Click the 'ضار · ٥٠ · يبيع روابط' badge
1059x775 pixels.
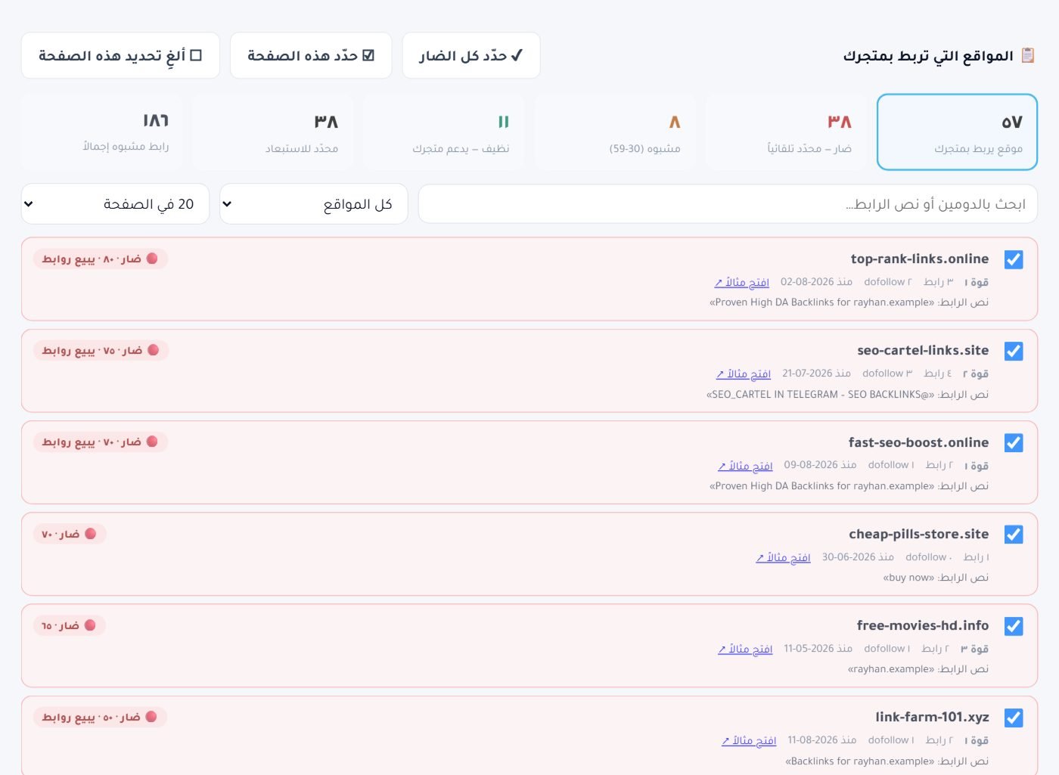click(100, 718)
